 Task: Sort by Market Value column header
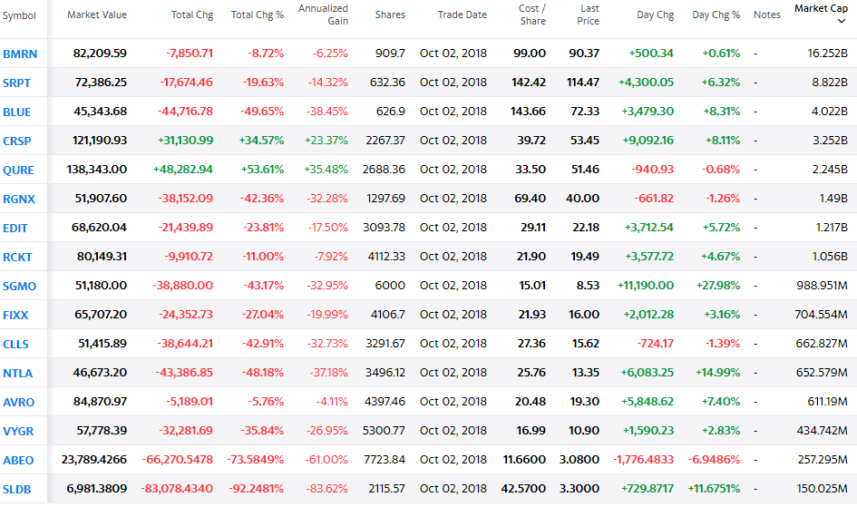pos(97,15)
